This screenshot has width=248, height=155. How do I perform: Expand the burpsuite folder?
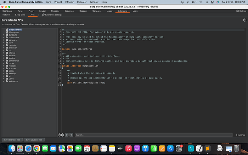(x=4, y=35)
